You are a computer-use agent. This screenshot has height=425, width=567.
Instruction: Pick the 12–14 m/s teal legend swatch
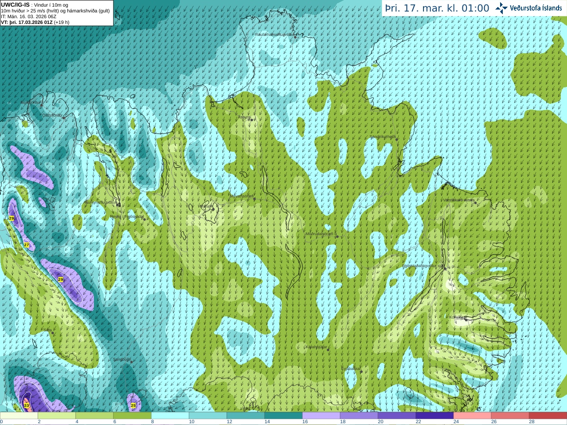coord(246,416)
